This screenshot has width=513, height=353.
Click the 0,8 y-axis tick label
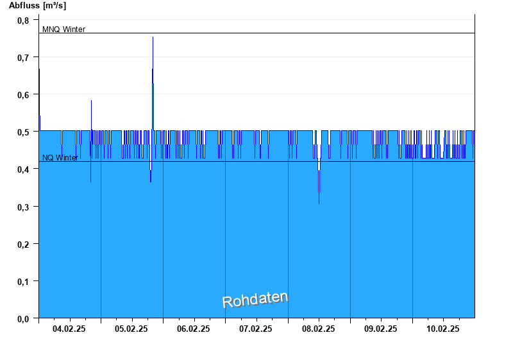pyautogui.click(x=23, y=20)
